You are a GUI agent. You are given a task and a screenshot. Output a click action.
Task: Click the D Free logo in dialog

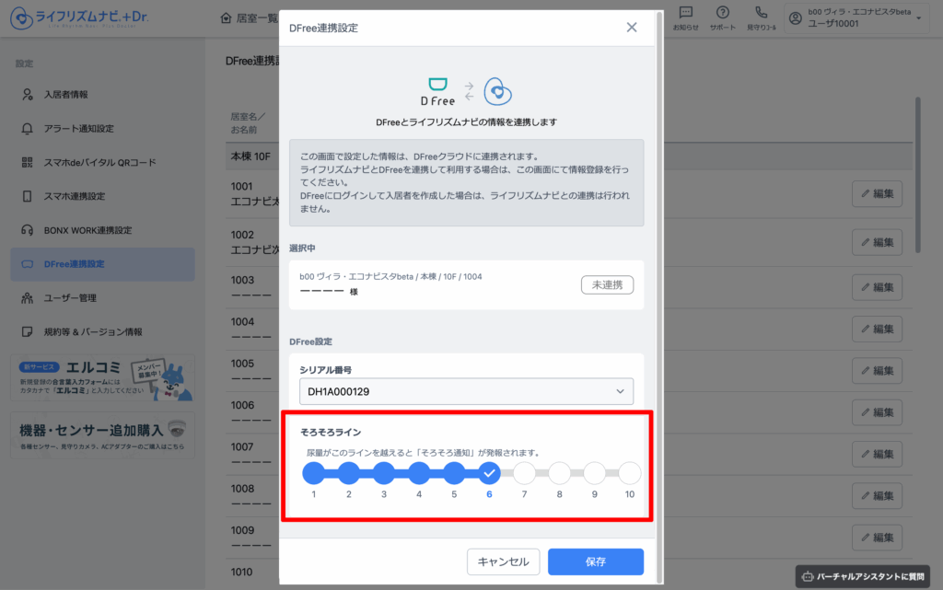(437, 91)
